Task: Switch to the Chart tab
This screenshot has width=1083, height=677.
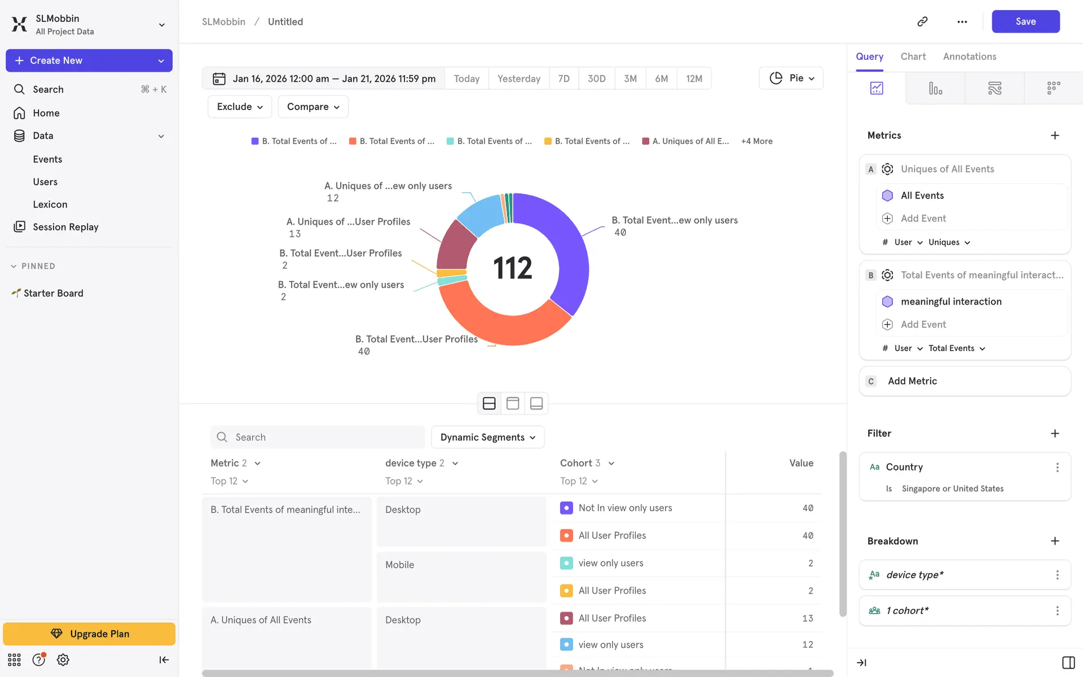Action: point(913,56)
